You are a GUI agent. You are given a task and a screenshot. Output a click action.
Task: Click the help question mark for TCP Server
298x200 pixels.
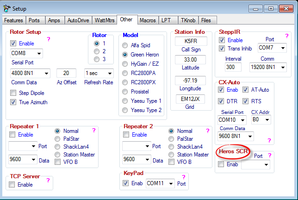pyautogui.click(x=48, y=180)
